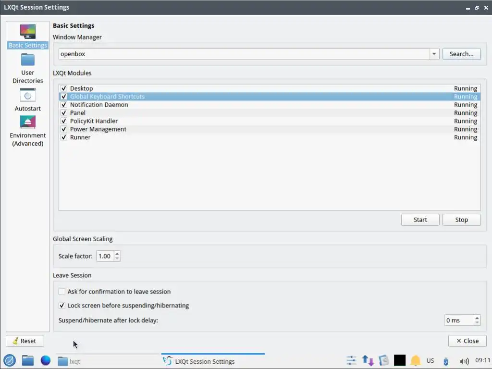This screenshot has width=492, height=369.
Task: Click the openbox window manager text field
Action: point(244,54)
